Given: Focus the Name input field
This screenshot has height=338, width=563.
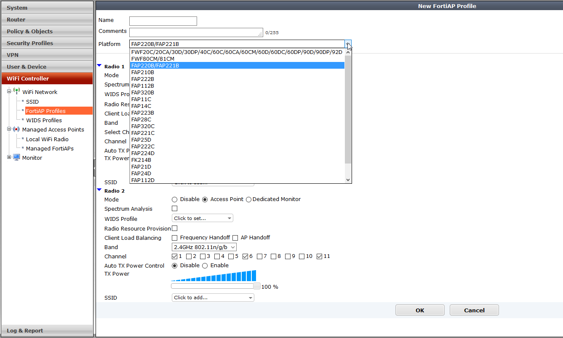Looking at the screenshot, I should [163, 21].
